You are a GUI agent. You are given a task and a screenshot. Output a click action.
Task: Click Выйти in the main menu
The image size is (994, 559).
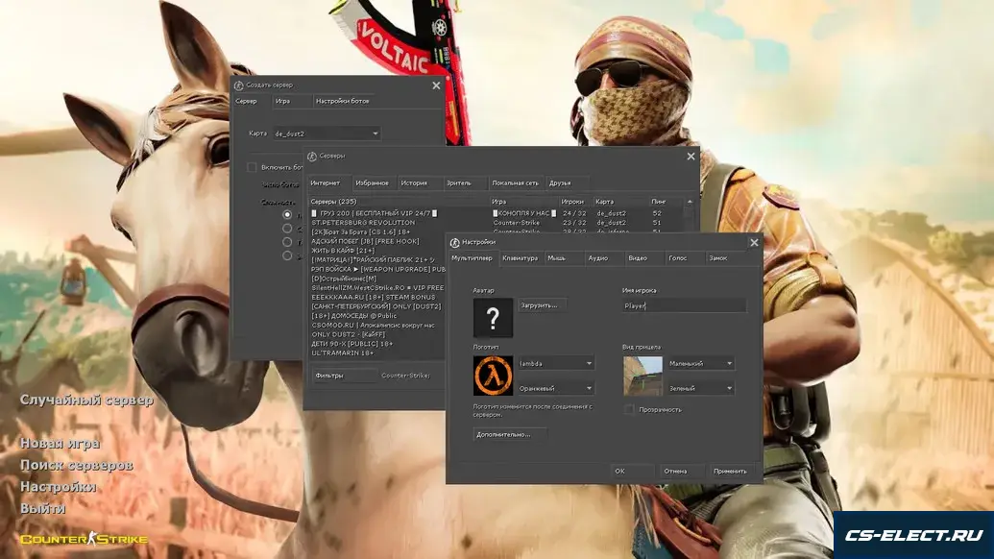click(42, 508)
